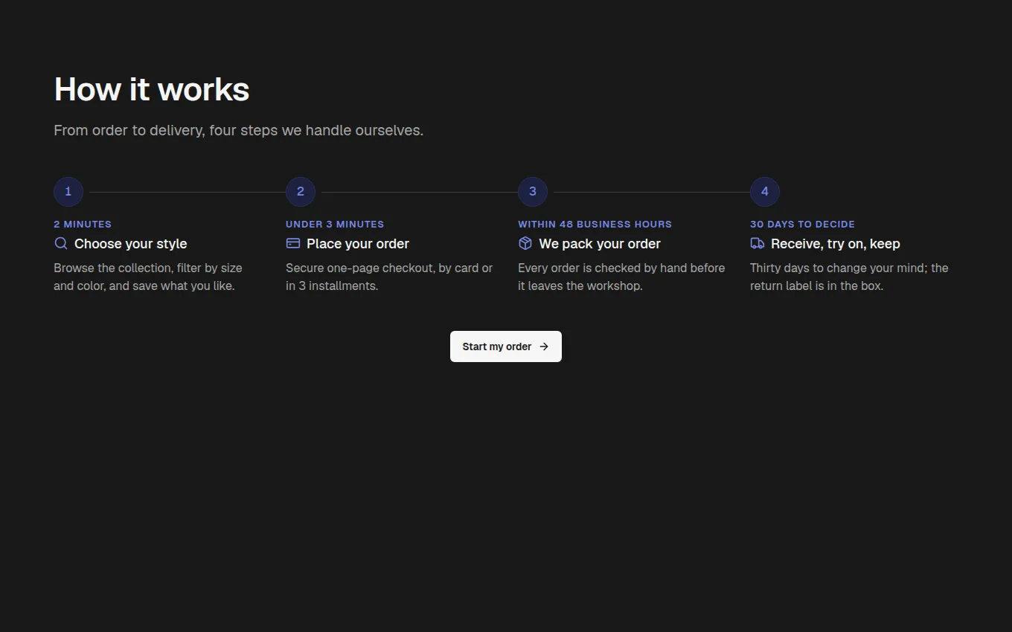Click the 'Place your order' step title

[358, 244]
